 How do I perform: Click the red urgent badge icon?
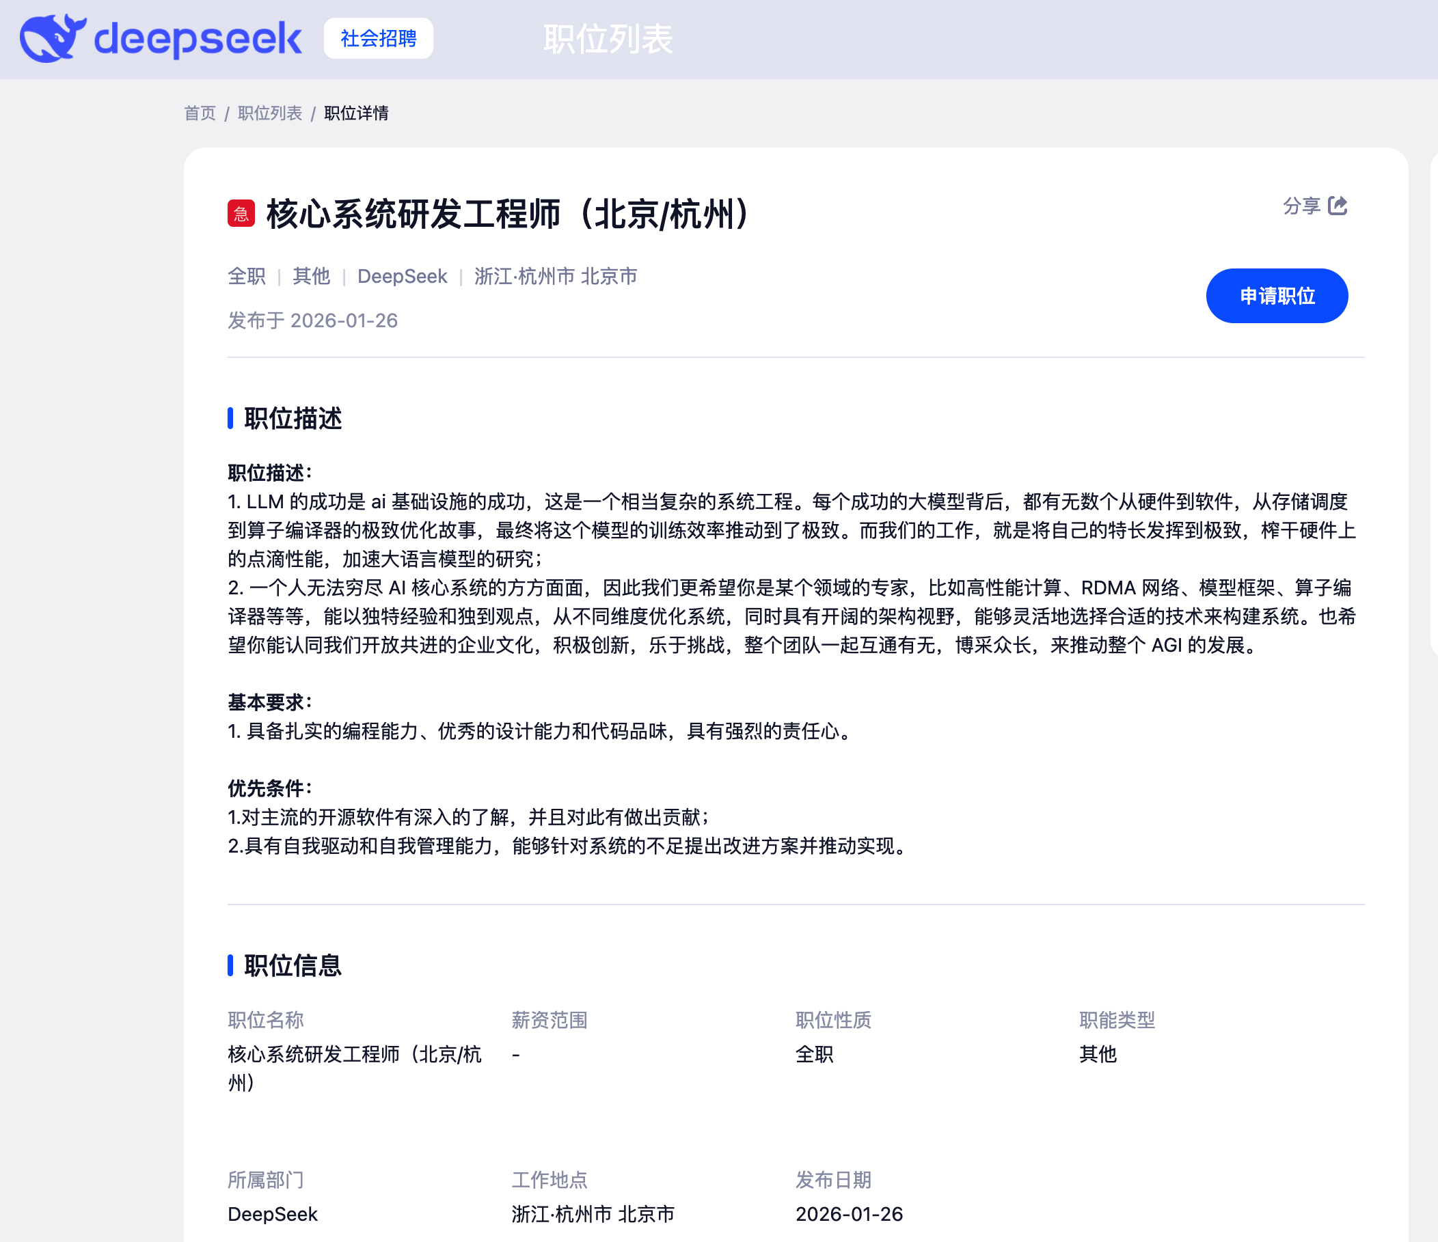coord(241,214)
